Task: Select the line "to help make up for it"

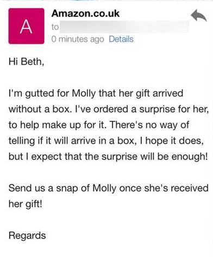Action: 99,125
